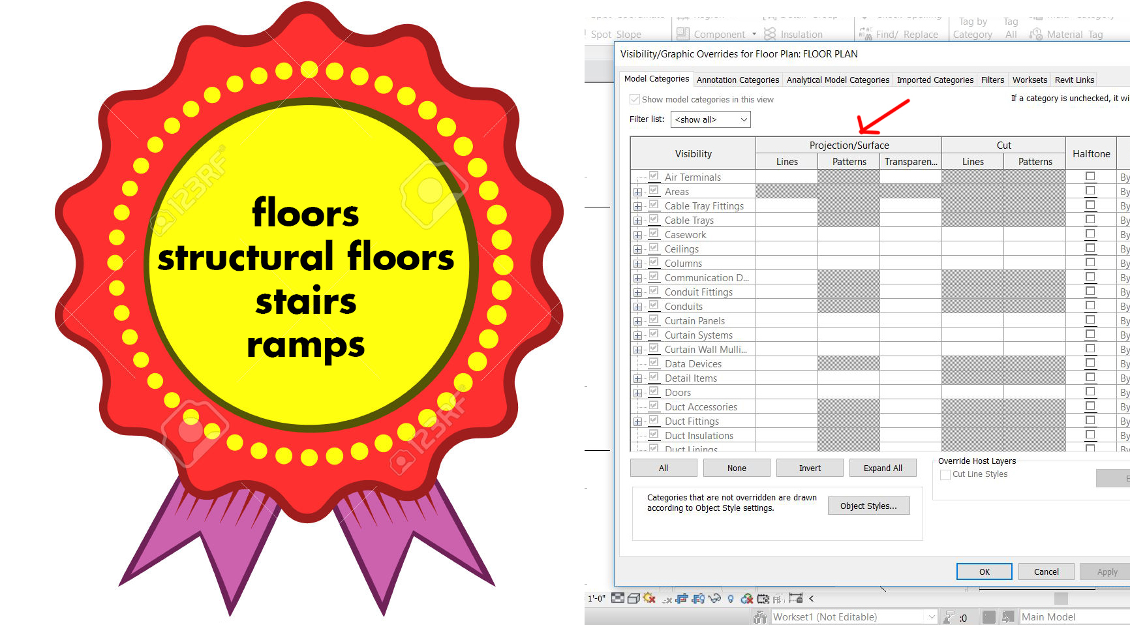
Task: Toggle Halftone checkbox for Columns
Action: point(1090,262)
